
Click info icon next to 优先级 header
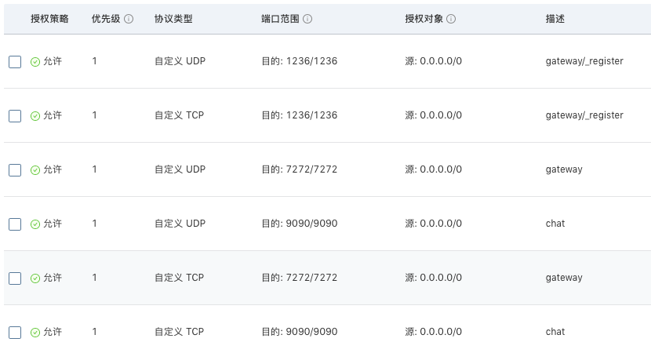(129, 19)
